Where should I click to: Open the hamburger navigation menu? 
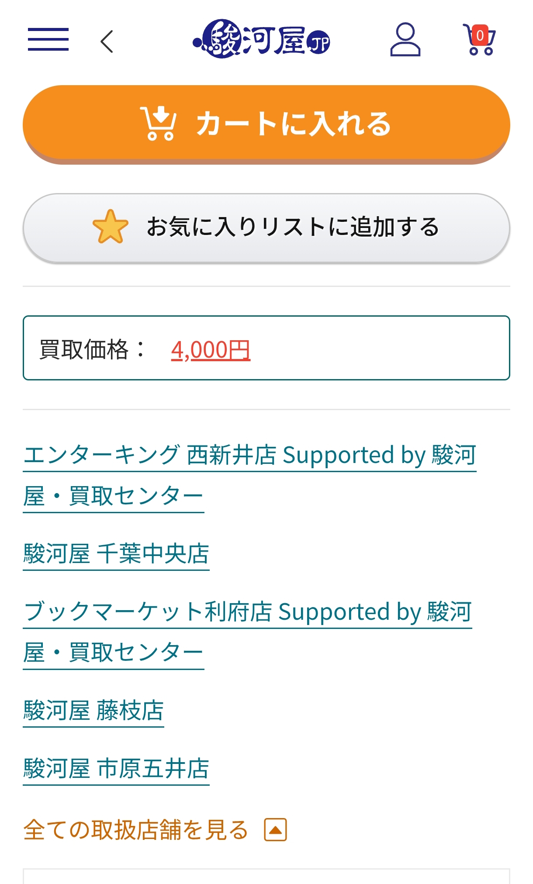click(48, 39)
